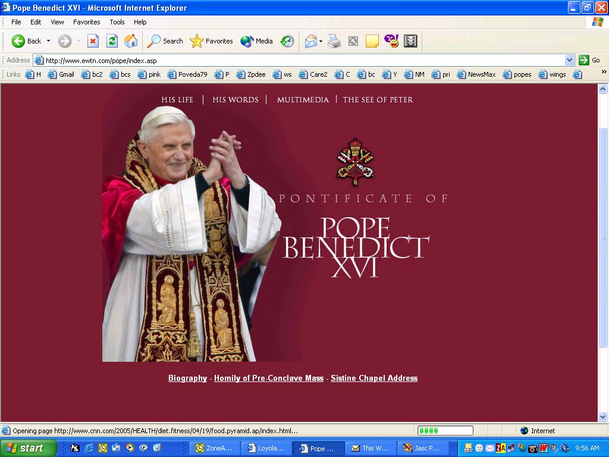Viewport: 609px width, 457px height.
Task: Open the Sistine Chapel Address link
Action: pos(374,378)
